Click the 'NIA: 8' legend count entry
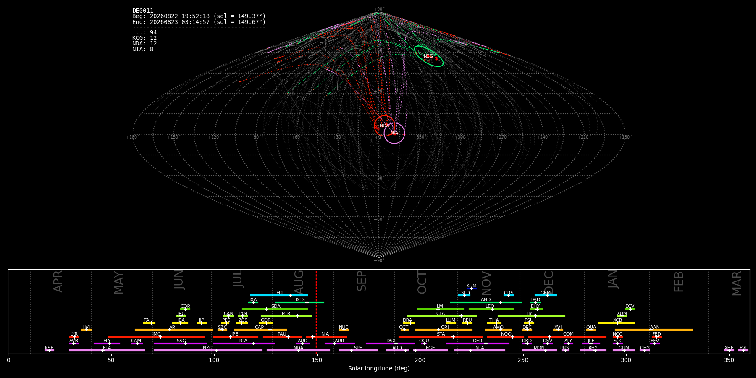The image size is (756, 378). click(143, 49)
